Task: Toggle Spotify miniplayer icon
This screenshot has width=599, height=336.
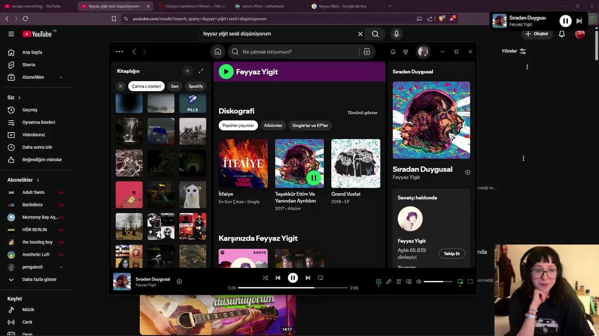Action: 460,282
